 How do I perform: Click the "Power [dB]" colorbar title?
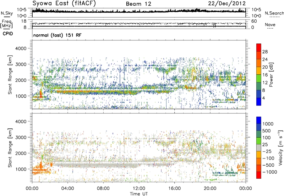click(271, 75)
